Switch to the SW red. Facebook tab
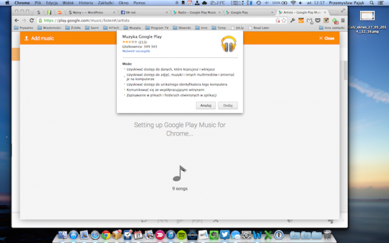Image resolution: width=389 pixels, height=243 pixels. pos(144,12)
